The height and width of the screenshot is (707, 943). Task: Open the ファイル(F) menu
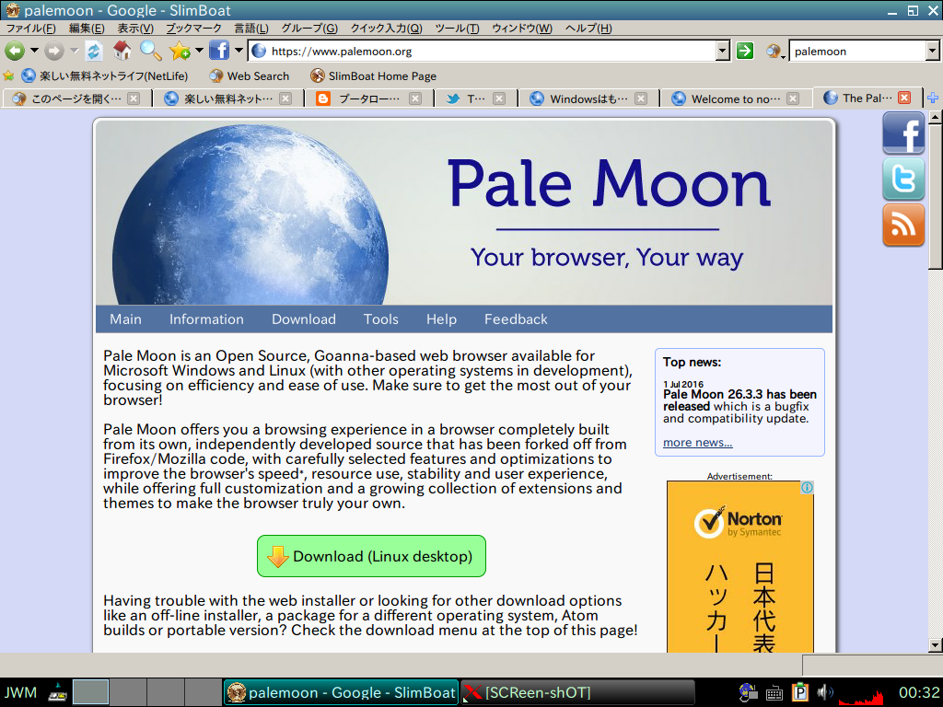click(31, 29)
